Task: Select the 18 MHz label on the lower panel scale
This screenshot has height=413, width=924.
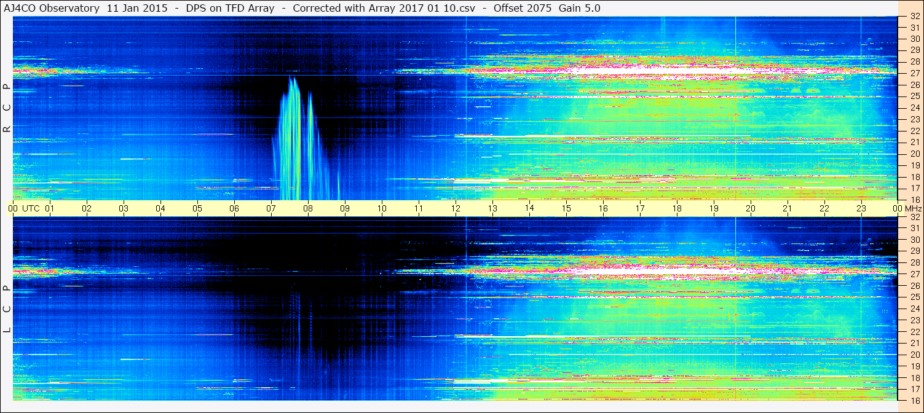Action: pos(914,378)
